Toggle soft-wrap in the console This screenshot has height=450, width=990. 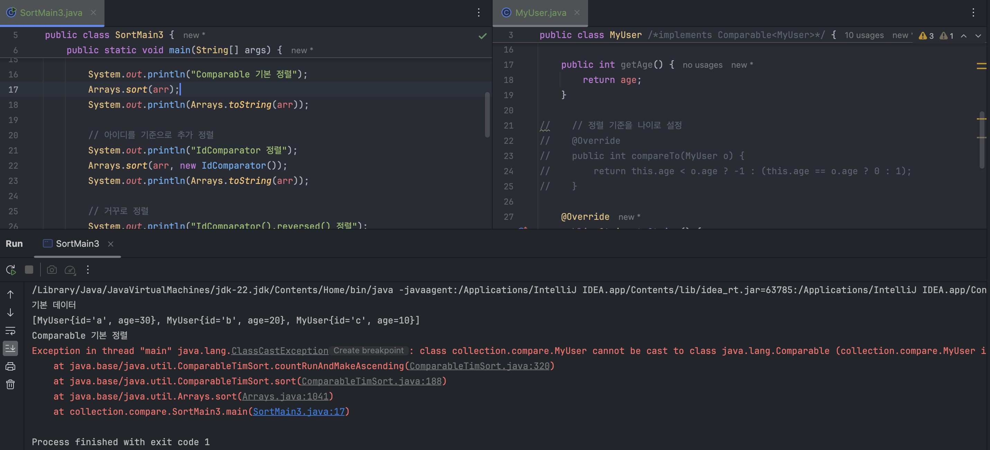click(10, 331)
